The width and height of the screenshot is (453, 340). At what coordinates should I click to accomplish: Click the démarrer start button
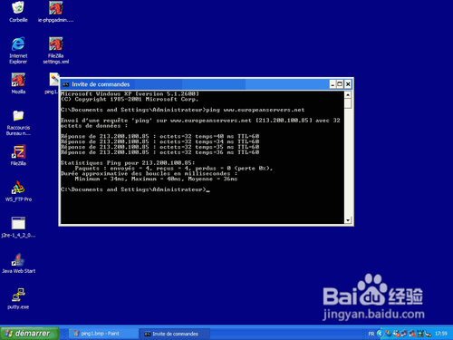click(29, 334)
